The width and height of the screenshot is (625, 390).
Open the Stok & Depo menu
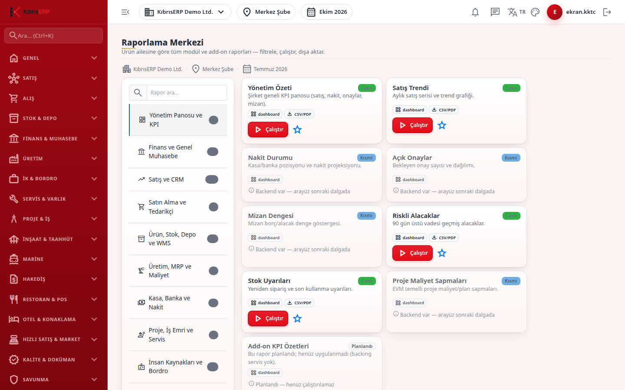(x=54, y=118)
